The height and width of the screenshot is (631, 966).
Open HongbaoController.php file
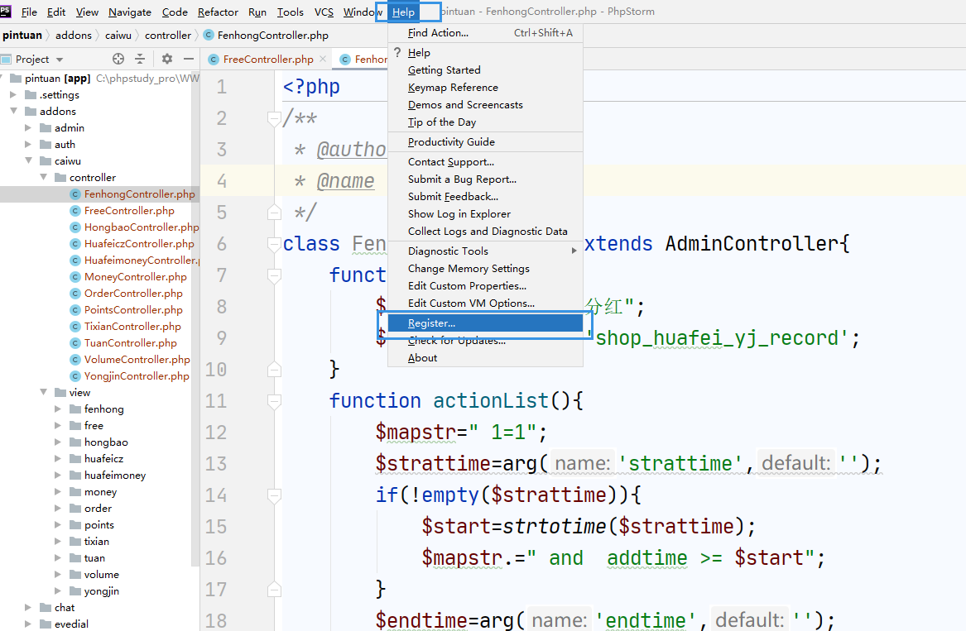[x=142, y=227]
